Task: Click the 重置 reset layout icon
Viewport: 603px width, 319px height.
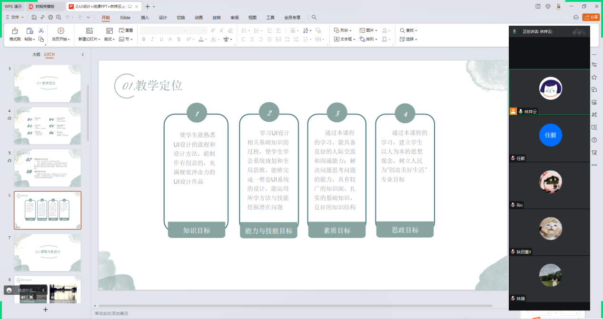Action: pyautogui.click(x=126, y=30)
